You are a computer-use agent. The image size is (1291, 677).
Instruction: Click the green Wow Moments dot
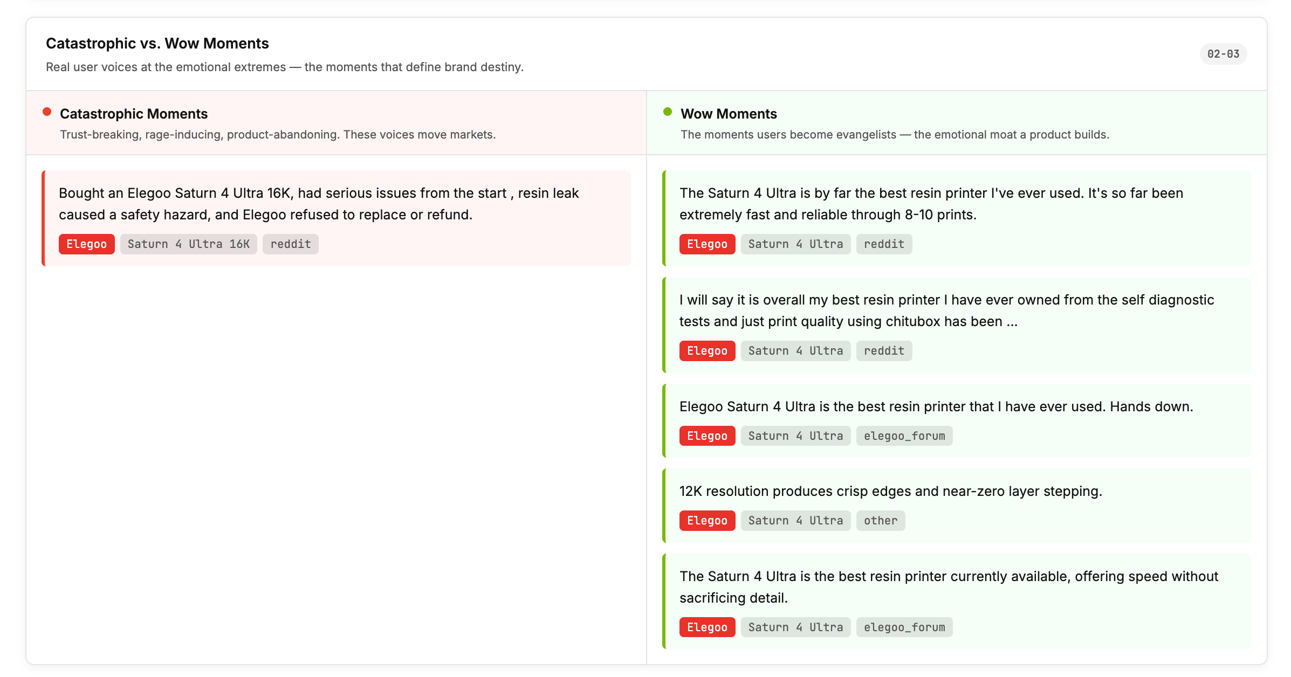668,112
